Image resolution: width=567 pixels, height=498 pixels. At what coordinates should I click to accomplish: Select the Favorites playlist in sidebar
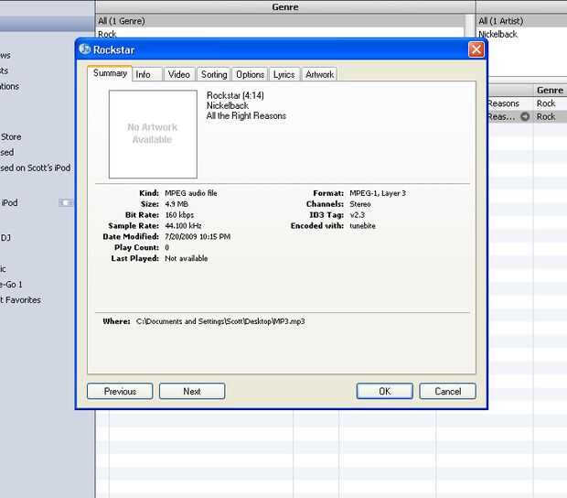[20, 300]
